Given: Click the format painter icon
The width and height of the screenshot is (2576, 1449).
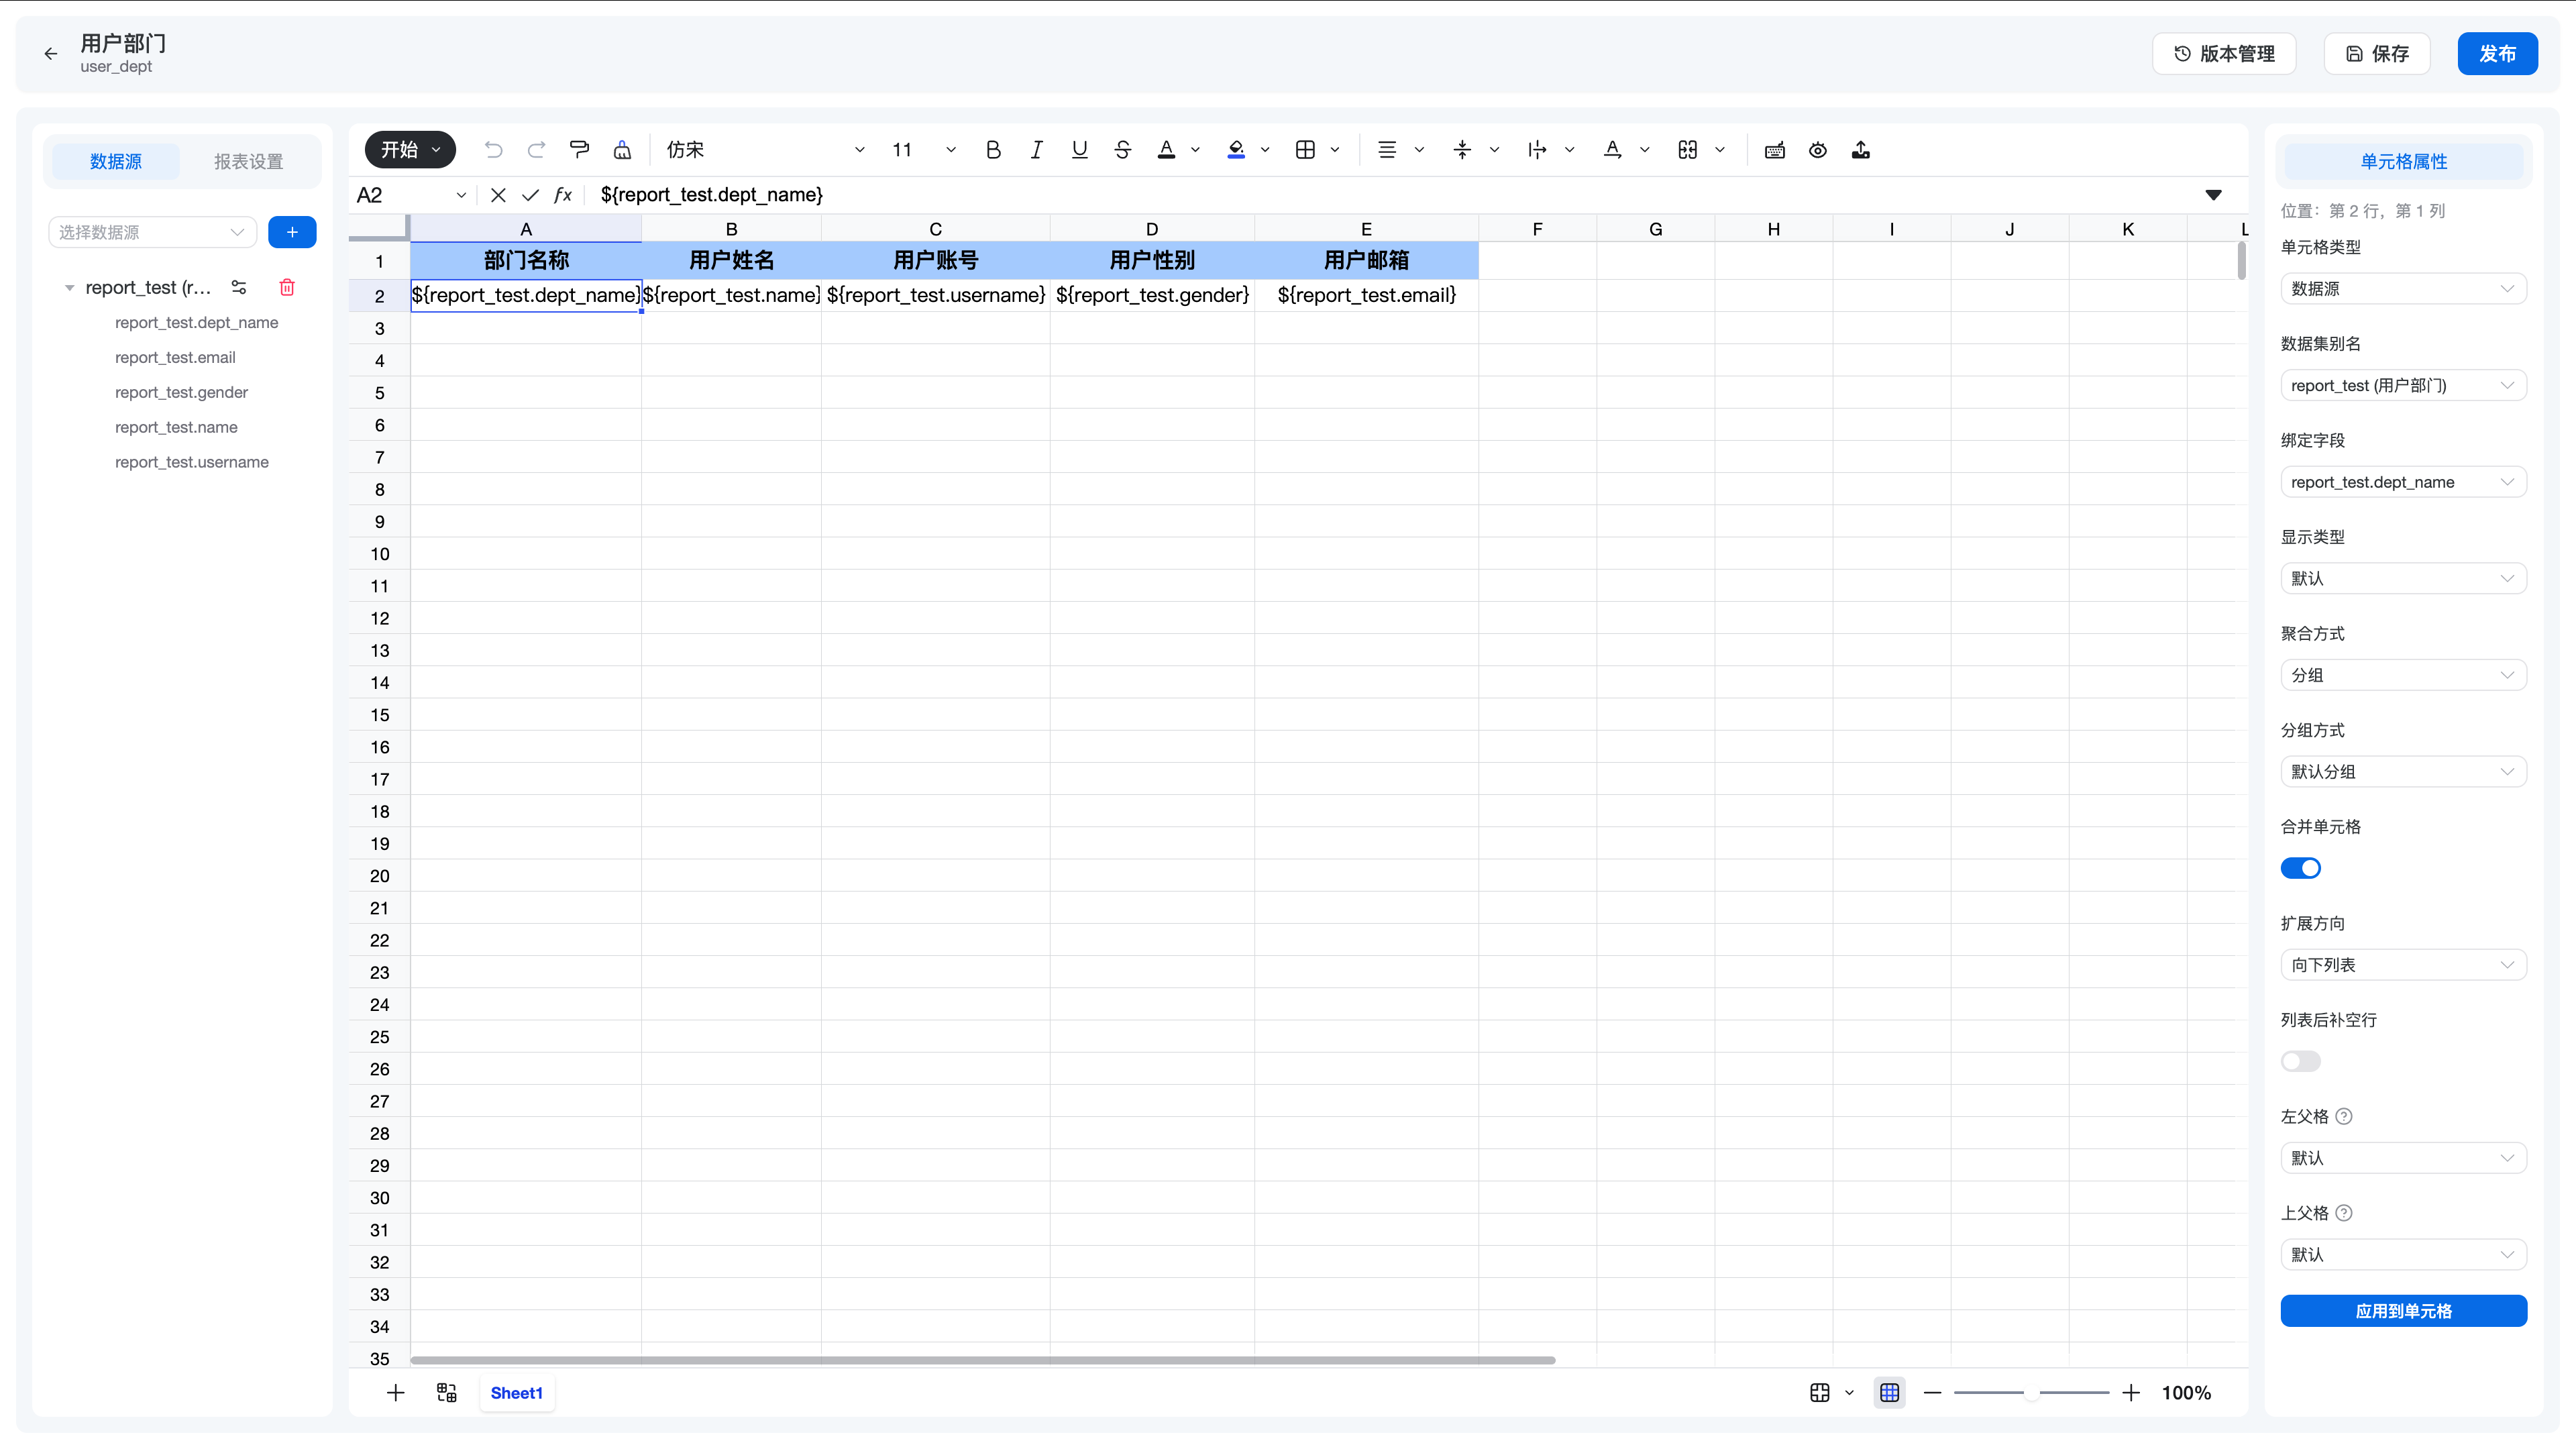Looking at the screenshot, I should pos(579,150).
